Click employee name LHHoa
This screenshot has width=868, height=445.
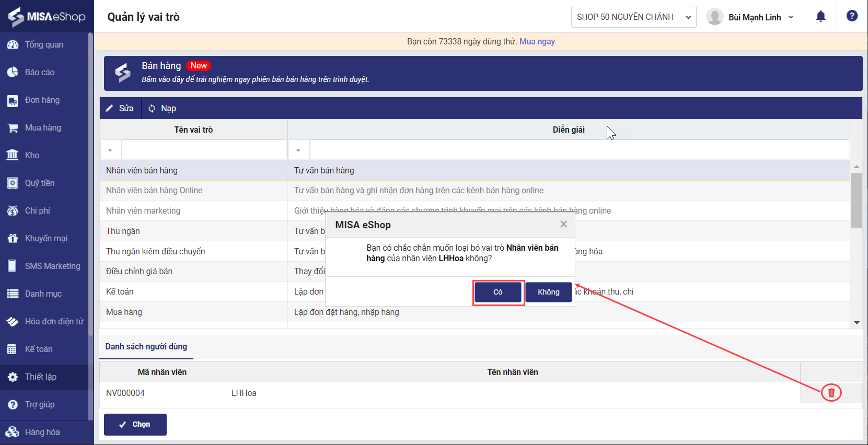(244, 393)
